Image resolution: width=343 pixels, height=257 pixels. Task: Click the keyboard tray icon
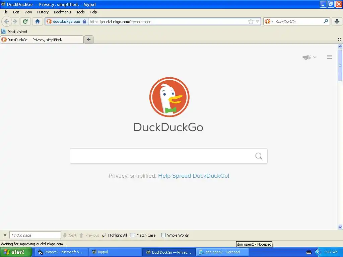(x=308, y=252)
